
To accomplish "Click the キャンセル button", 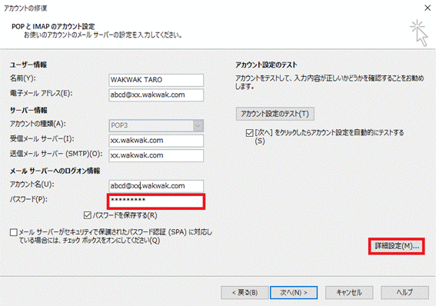I will click(x=349, y=293).
